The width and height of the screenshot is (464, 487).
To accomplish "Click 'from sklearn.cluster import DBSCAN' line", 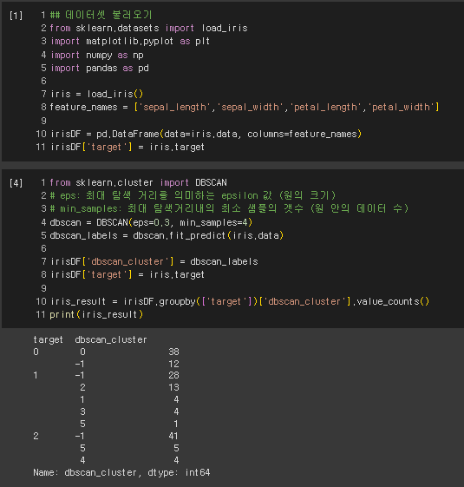I will (139, 182).
